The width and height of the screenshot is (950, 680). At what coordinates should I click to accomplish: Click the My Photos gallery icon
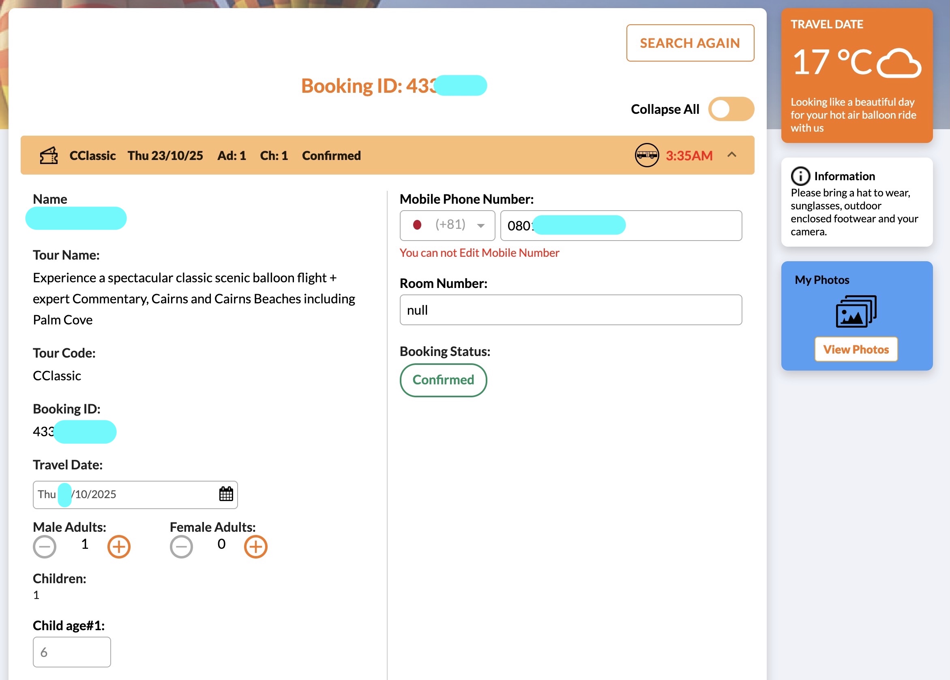click(856, 312)
